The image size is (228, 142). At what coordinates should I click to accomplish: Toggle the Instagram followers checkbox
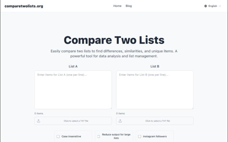click(140, 137)
